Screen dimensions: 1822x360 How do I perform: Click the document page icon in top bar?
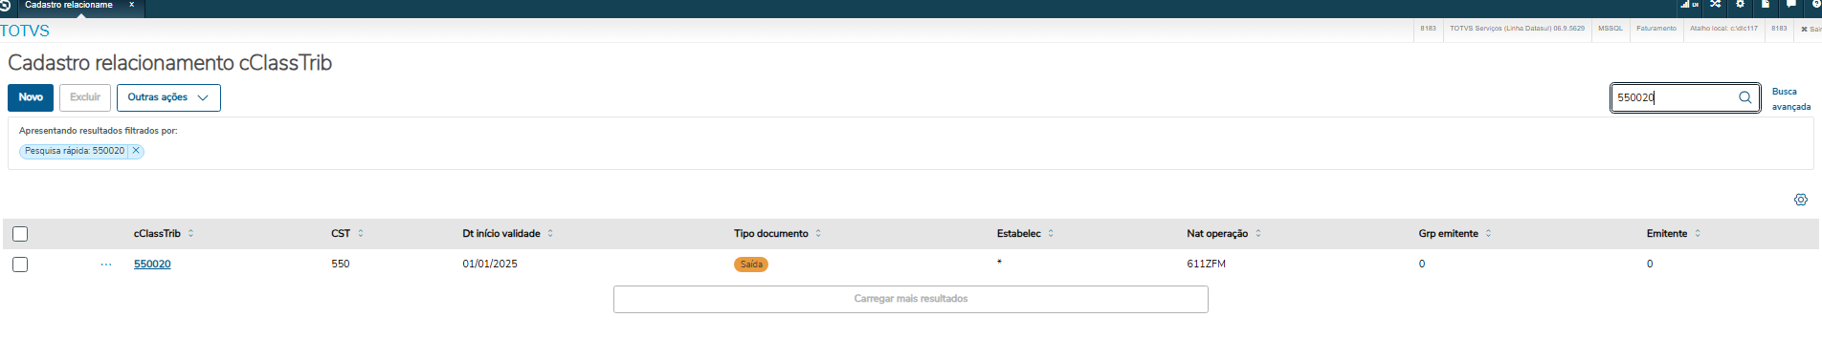1766,5
